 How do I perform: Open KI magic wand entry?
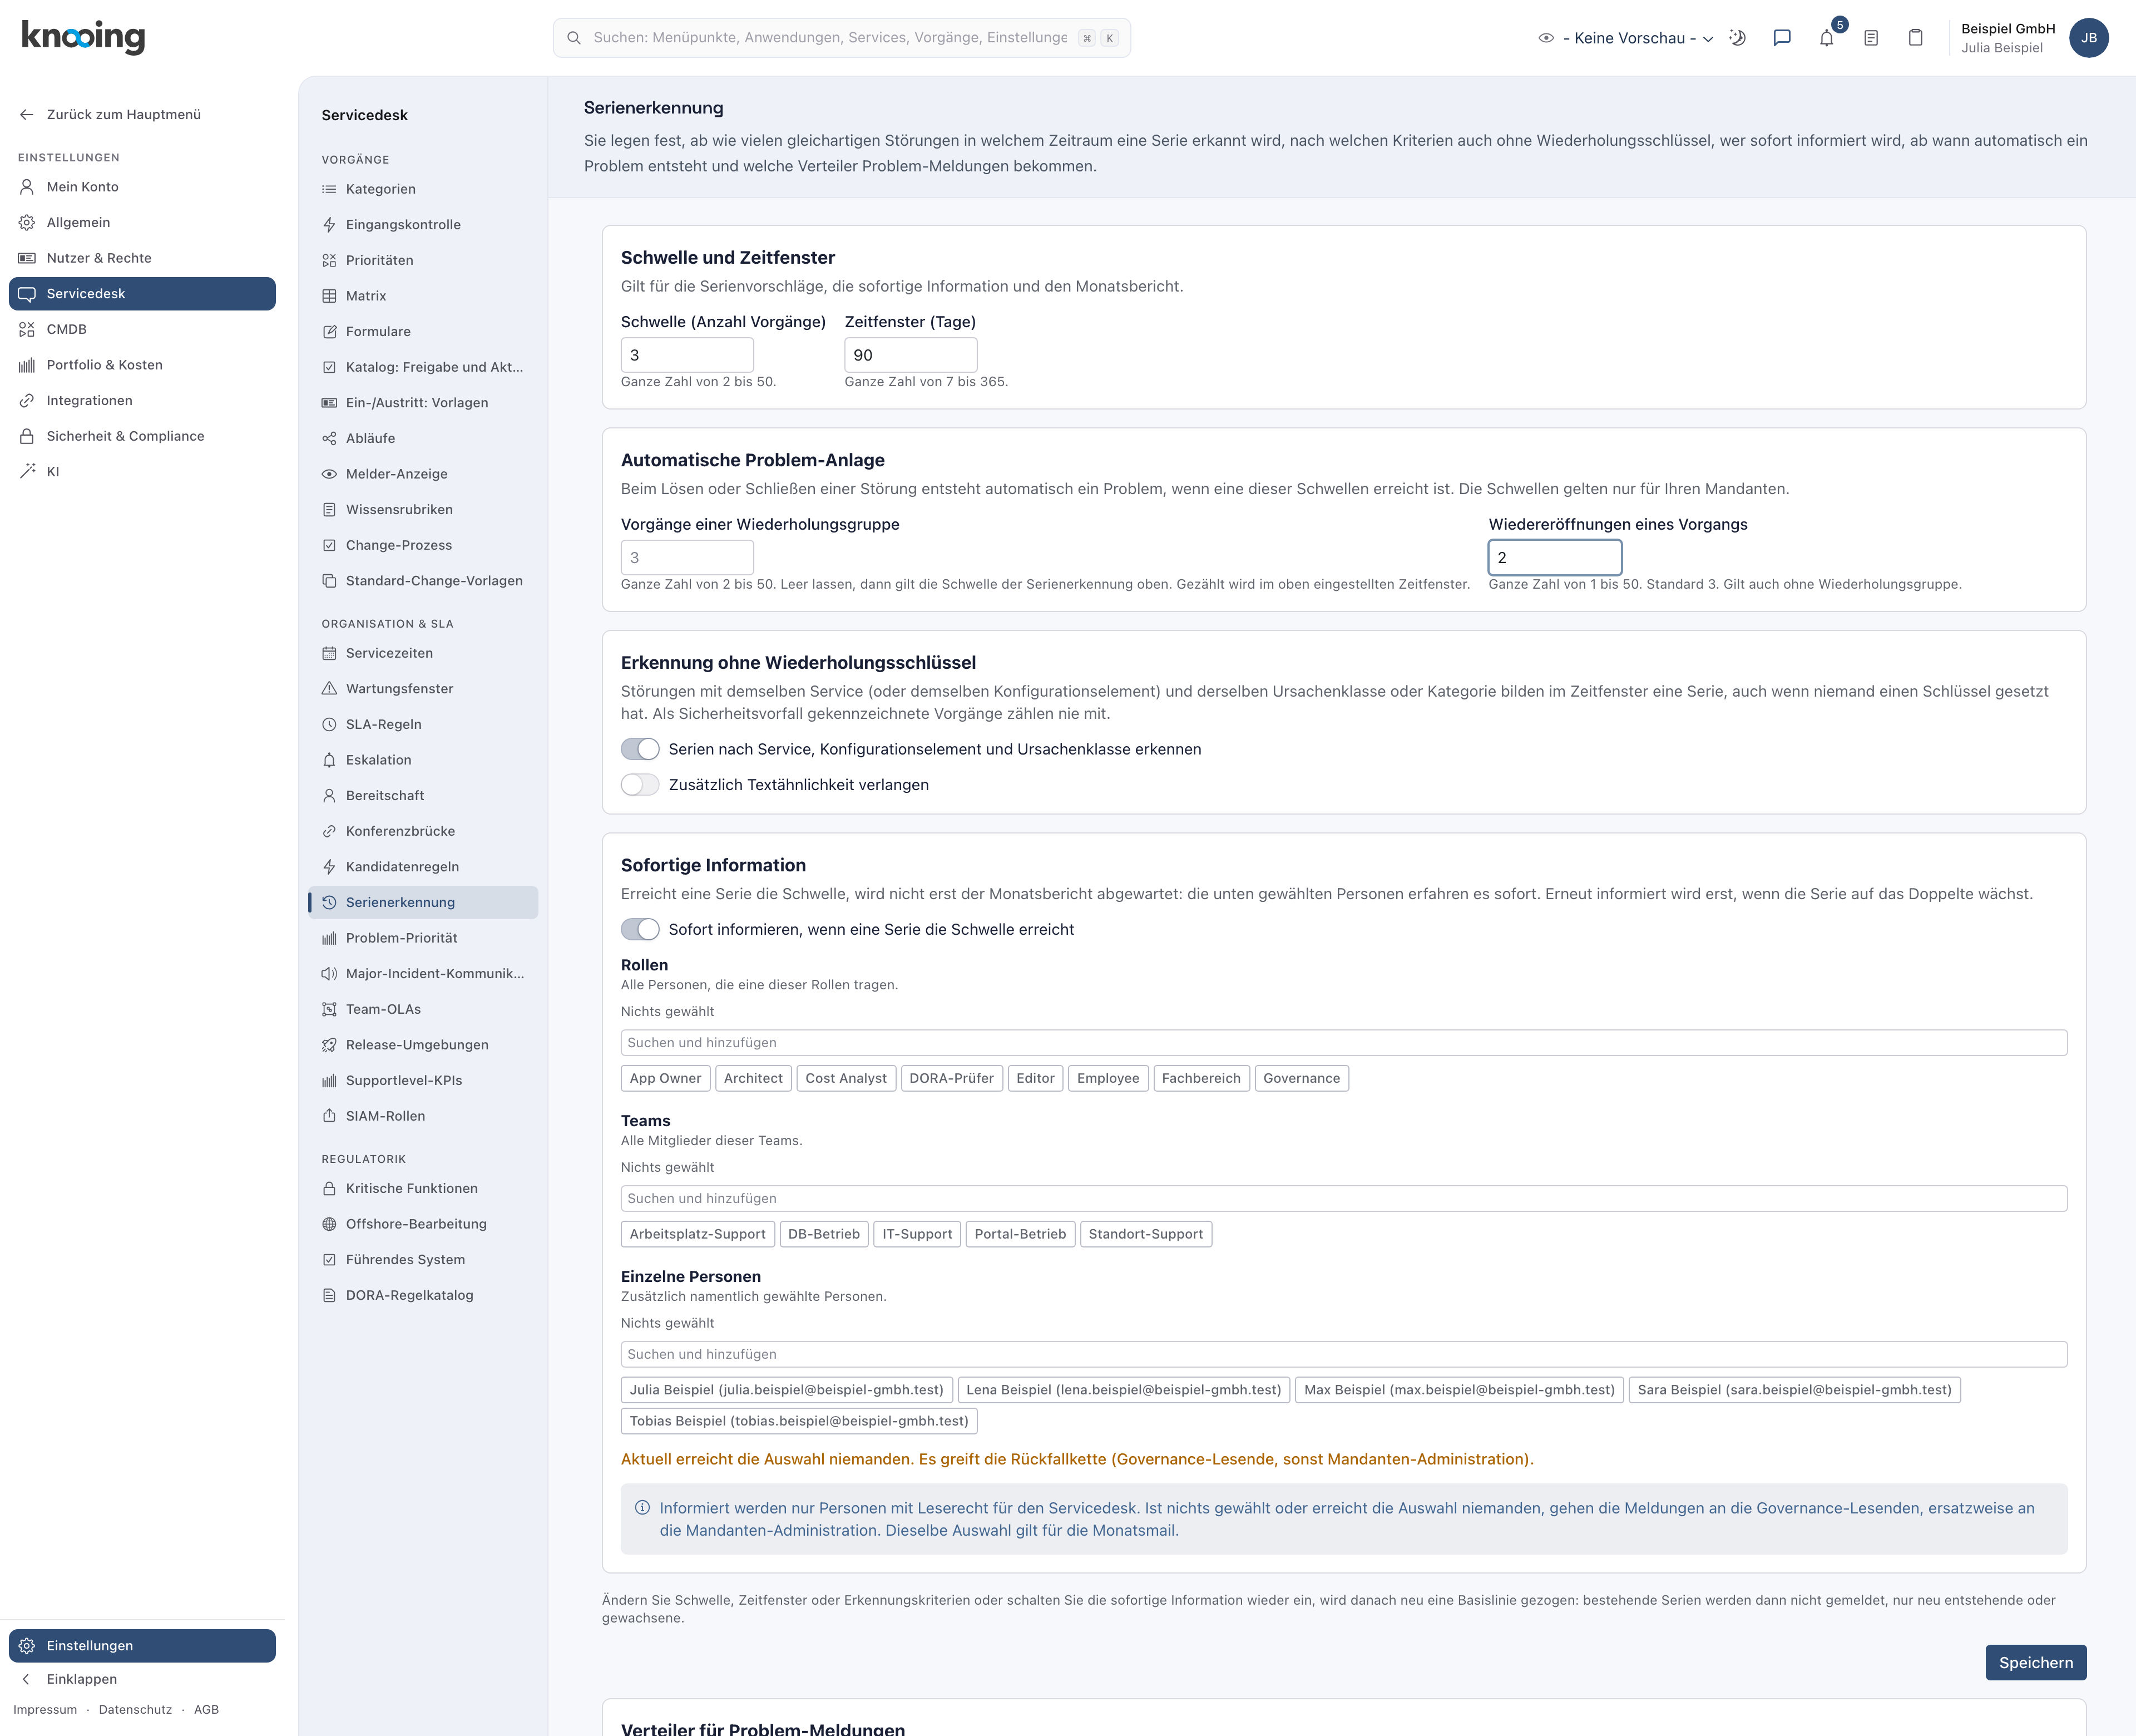click(x=142, y=472)
